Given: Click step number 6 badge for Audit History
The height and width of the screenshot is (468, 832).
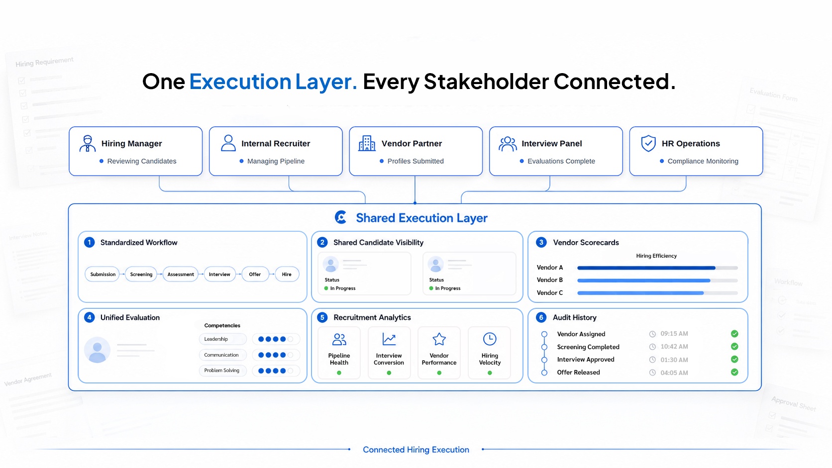Looking at the screenshot, I should [x=541, y=317].
